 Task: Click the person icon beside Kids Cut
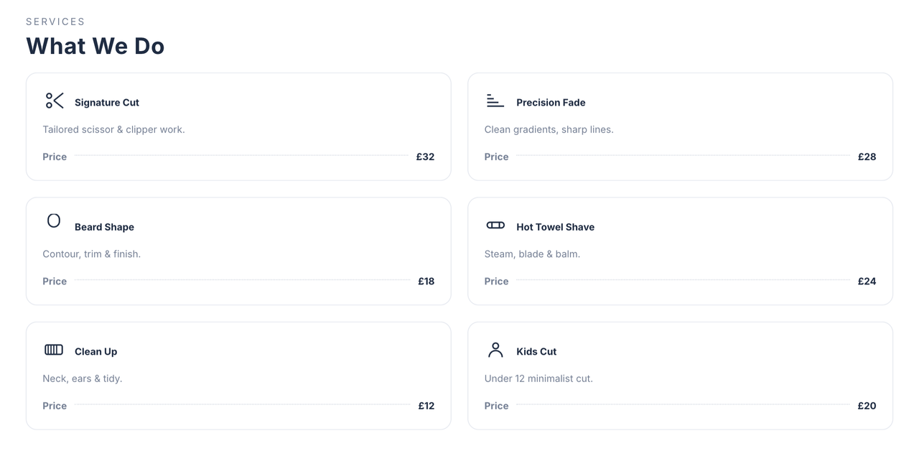pos(495,350)
